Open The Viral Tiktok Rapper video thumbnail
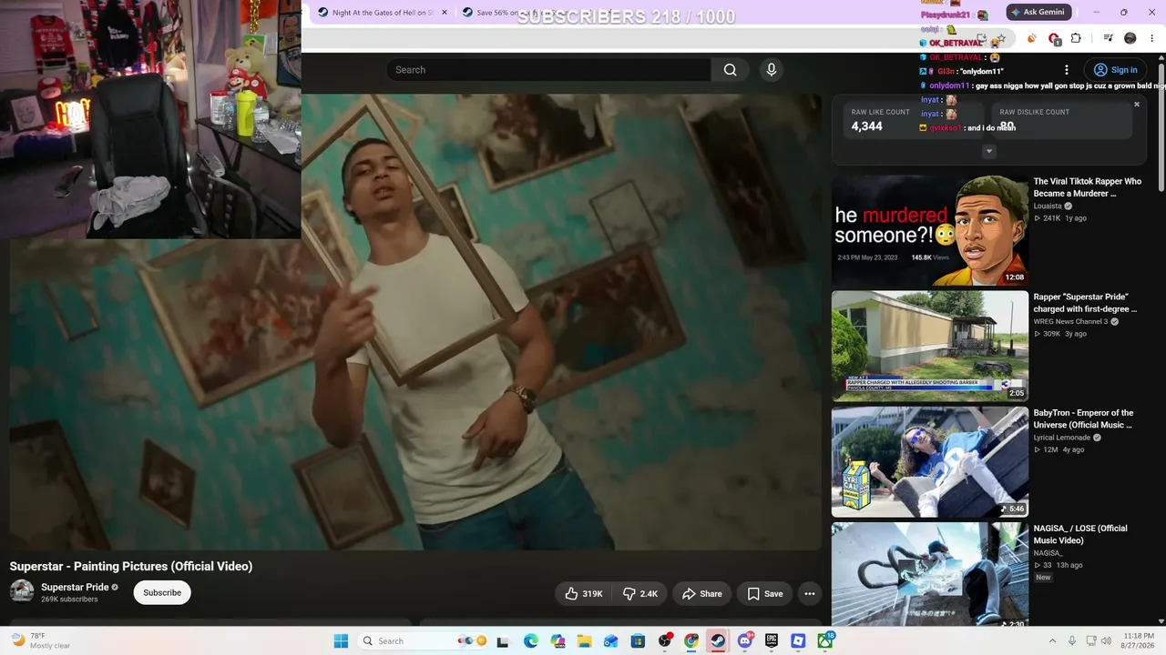This screenshot has height=655, width=1166. point(930,231)
